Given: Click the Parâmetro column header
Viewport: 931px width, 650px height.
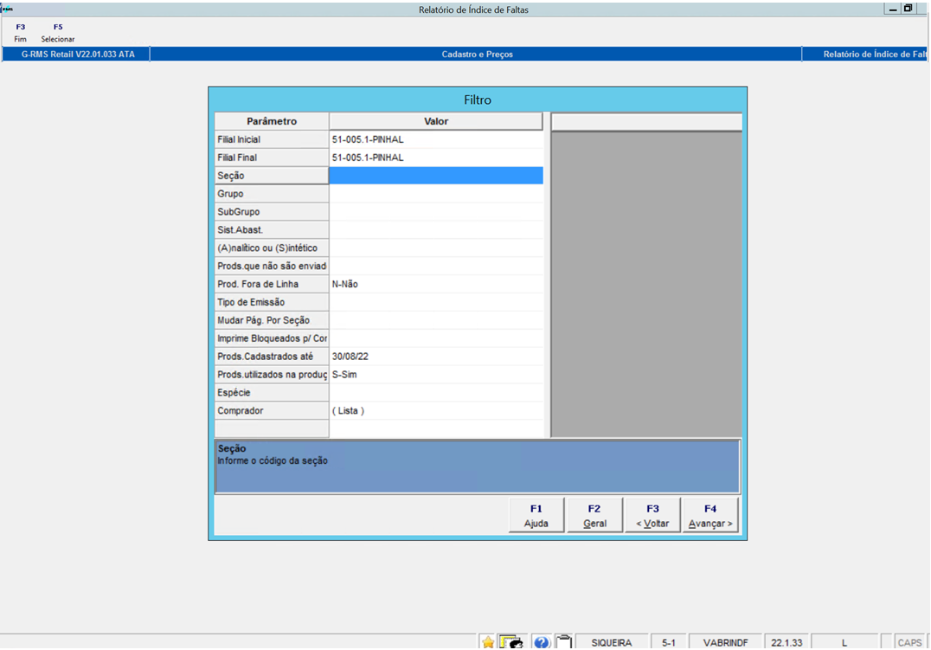Looking at the screenshot, I should (272, 121).
